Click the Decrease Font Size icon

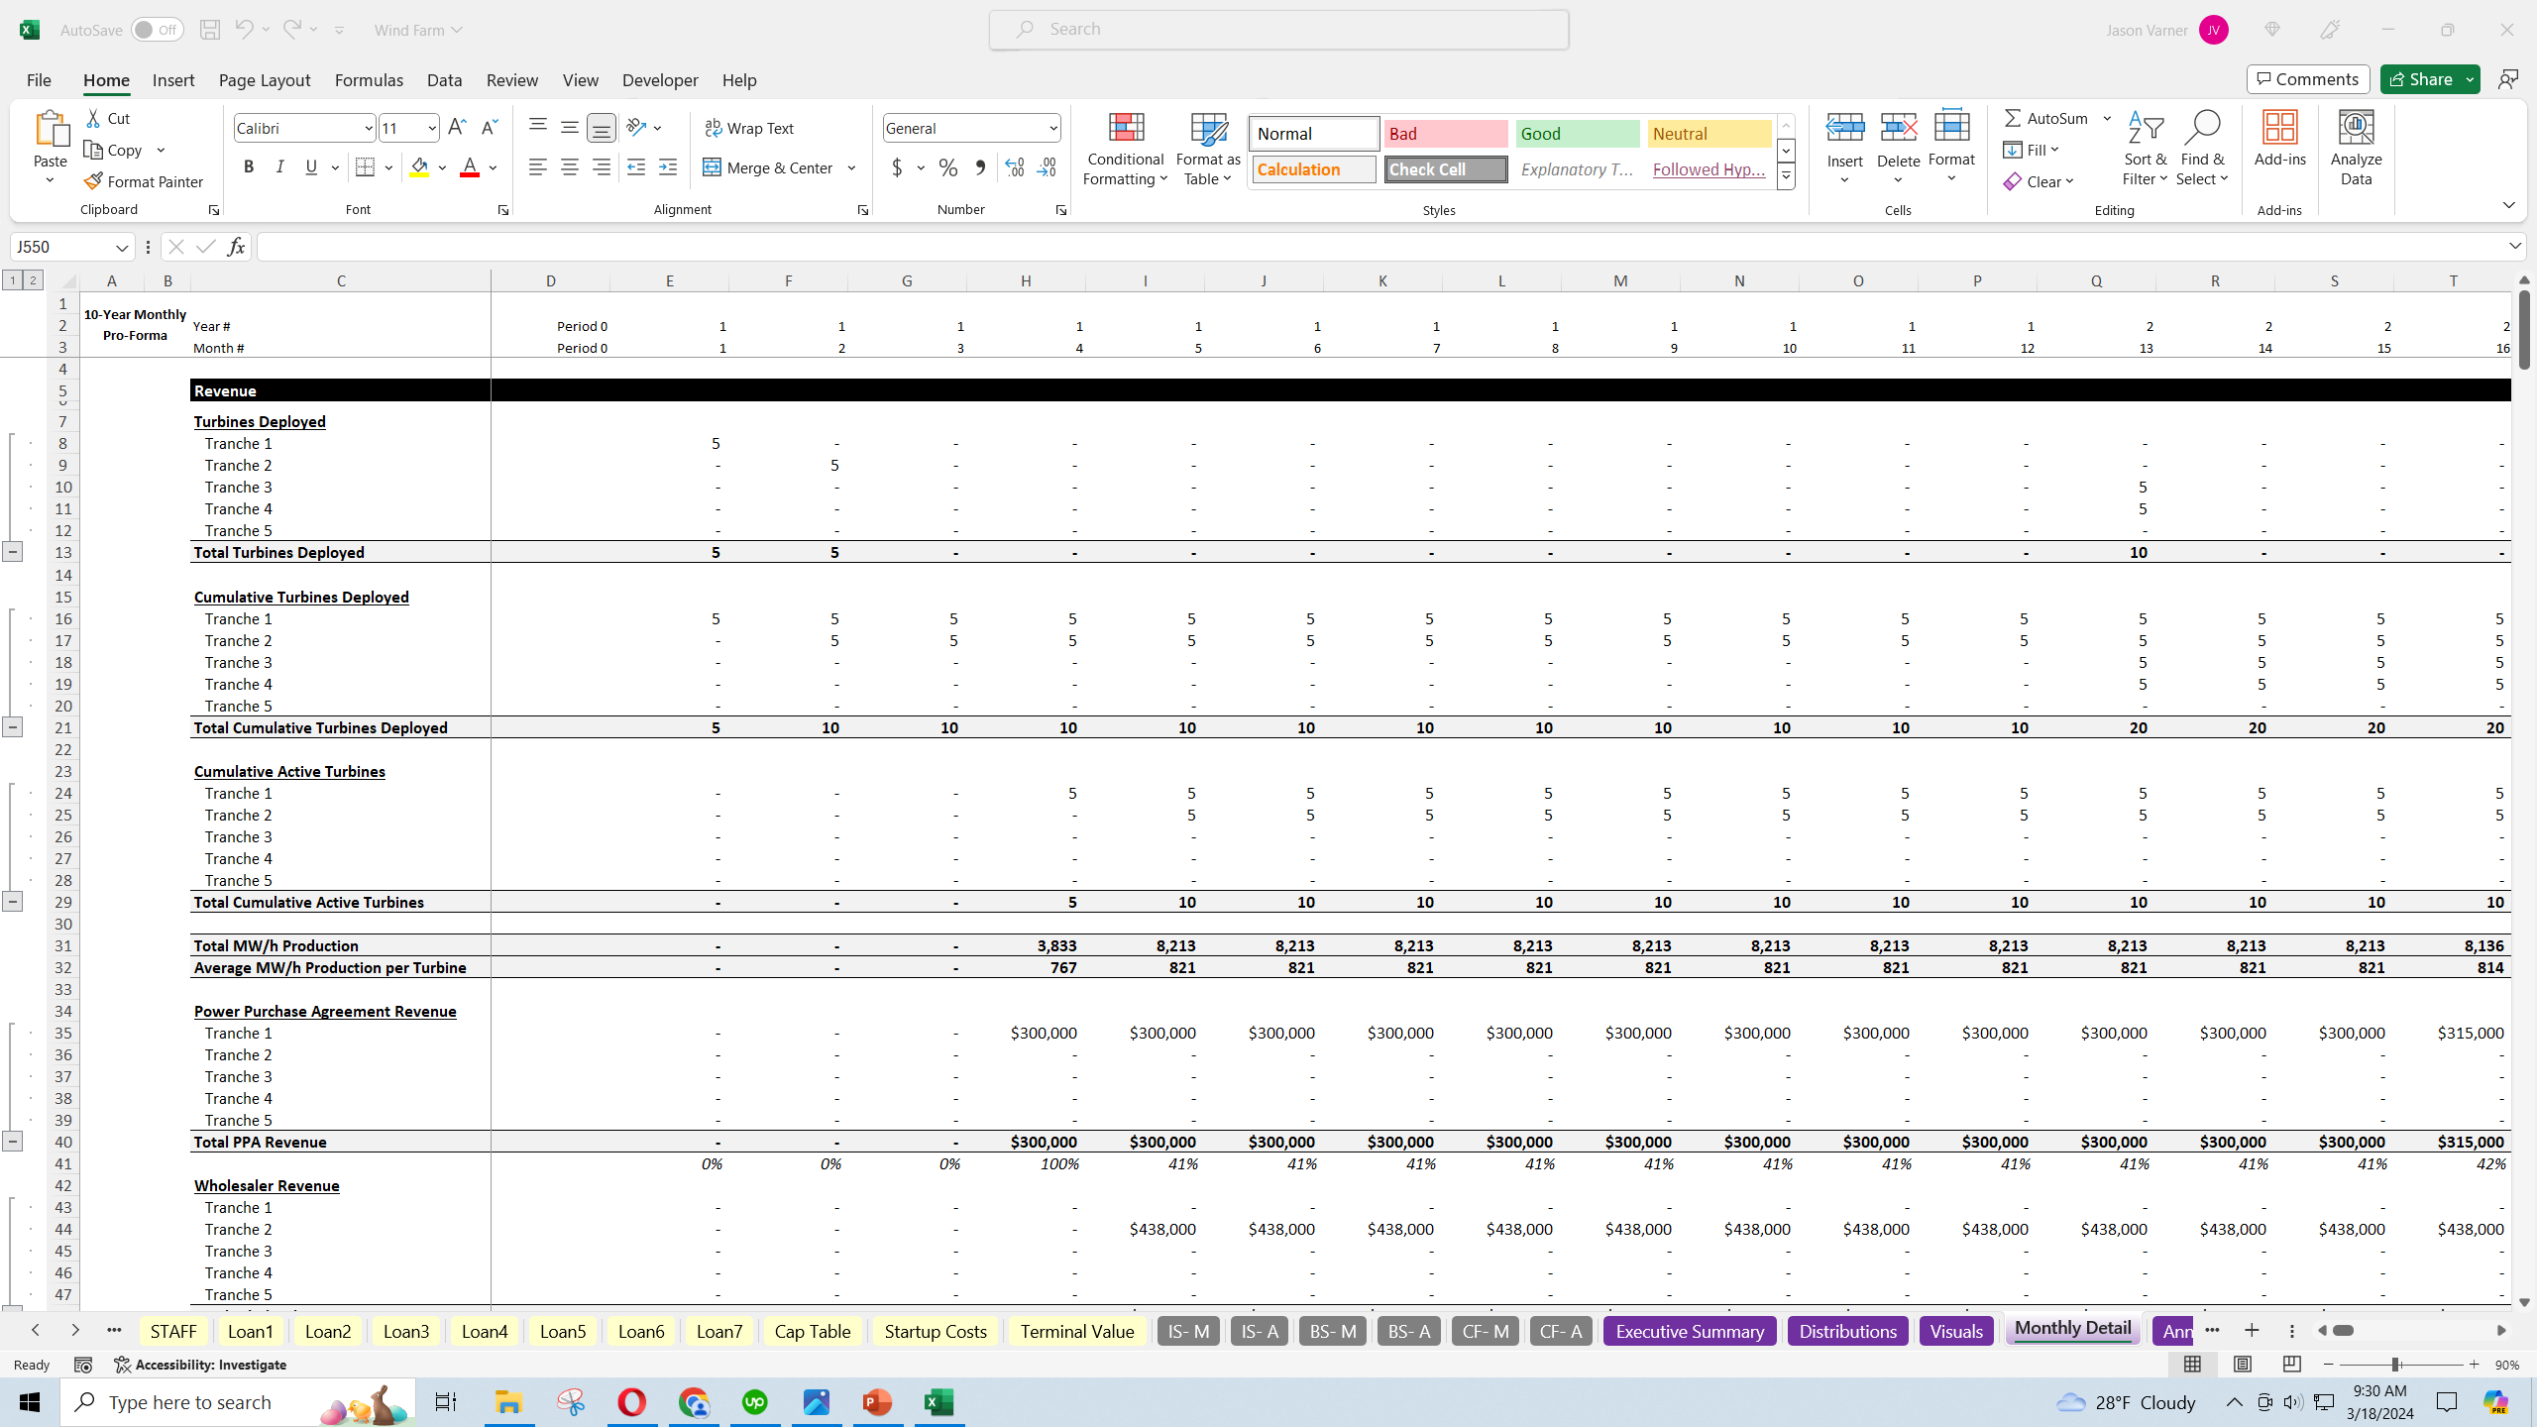(x=489, y=128)
